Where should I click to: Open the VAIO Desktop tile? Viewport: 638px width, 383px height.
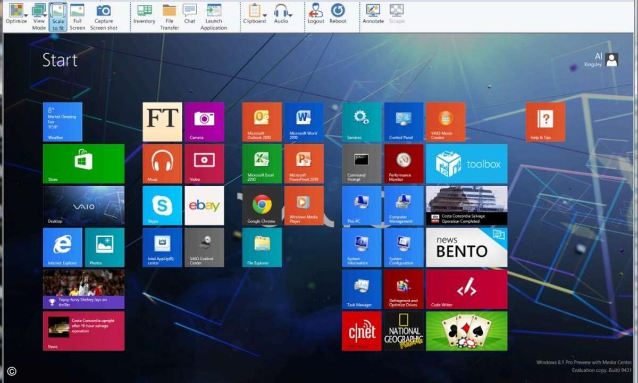(x=83, y=205)
